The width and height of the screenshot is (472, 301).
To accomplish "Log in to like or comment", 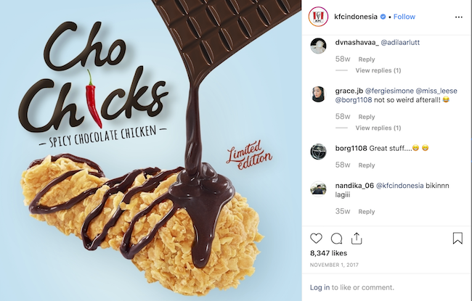I will (320, 287).
